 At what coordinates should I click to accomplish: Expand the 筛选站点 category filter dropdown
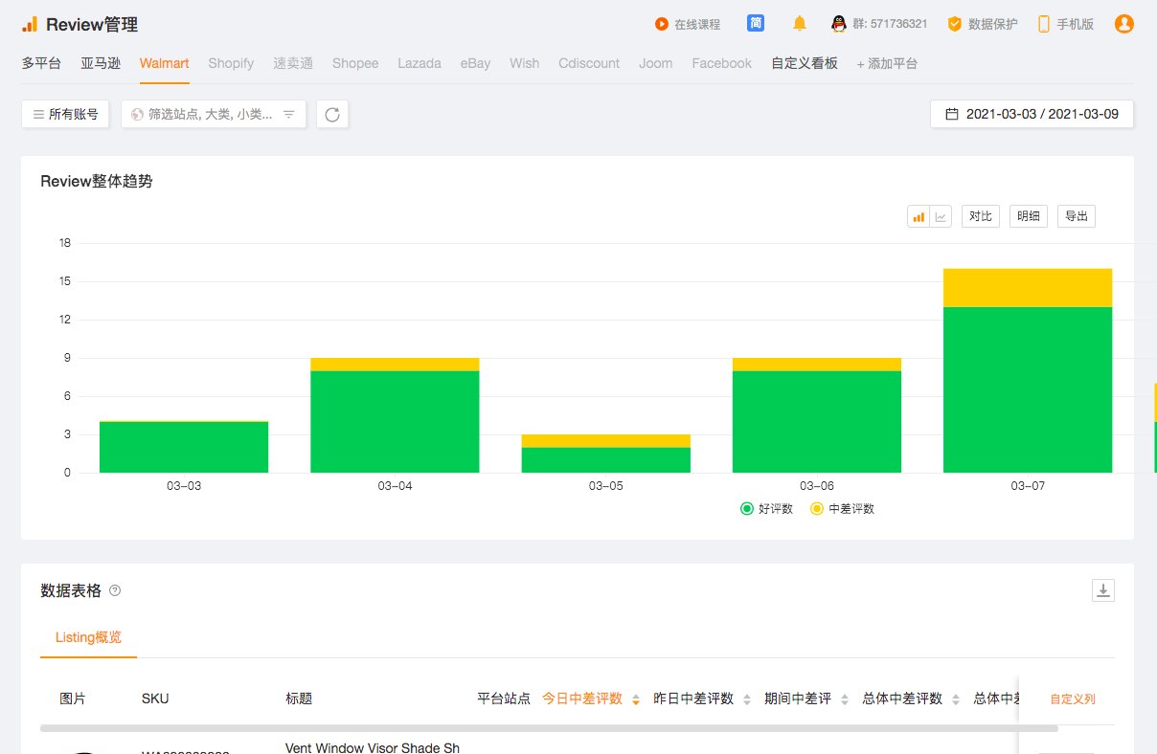pos(214,115)
